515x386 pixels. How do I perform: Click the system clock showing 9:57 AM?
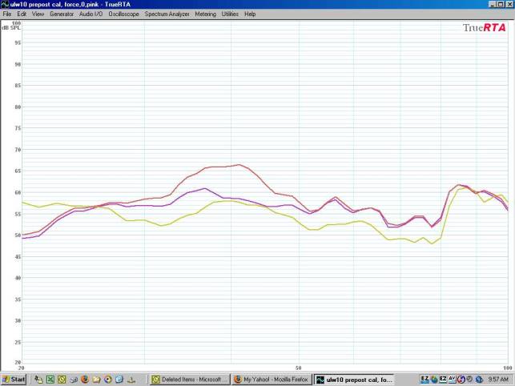point(497,379)
